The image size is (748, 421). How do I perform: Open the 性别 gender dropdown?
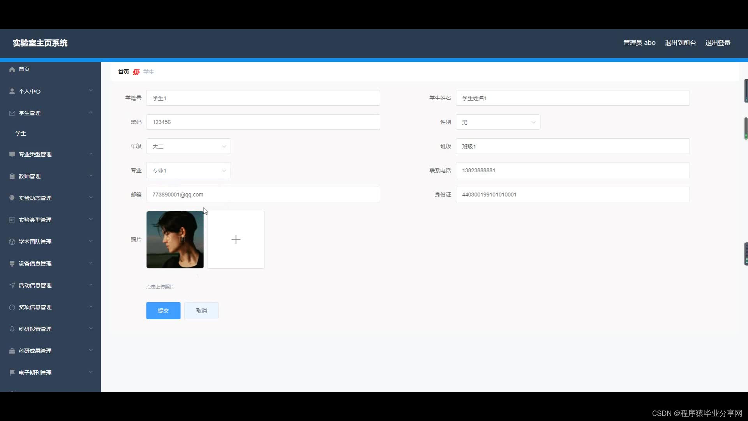pyautogui.click(x=497, y=122)
